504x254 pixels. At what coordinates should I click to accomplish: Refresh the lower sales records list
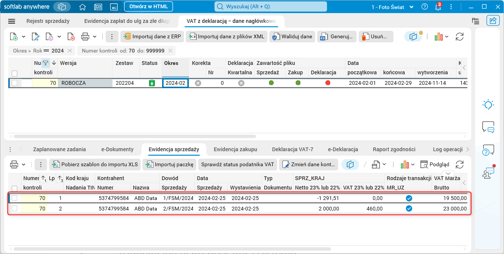pos(459,164)
